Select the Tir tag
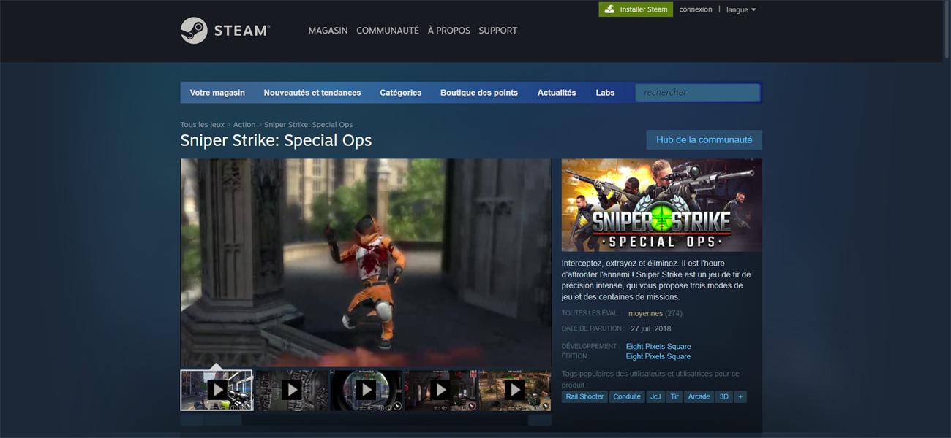This screenshot has width=951, height=438. pos(674,397)
